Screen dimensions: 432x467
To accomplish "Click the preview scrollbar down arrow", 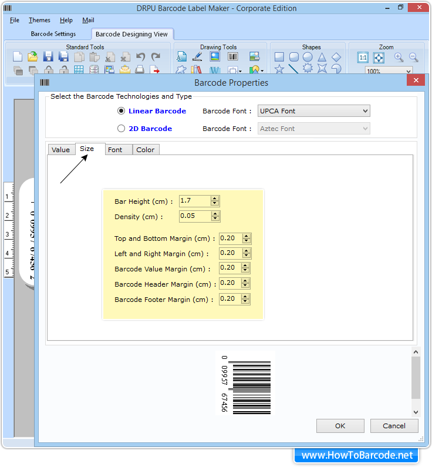I will tap(416, 412).
